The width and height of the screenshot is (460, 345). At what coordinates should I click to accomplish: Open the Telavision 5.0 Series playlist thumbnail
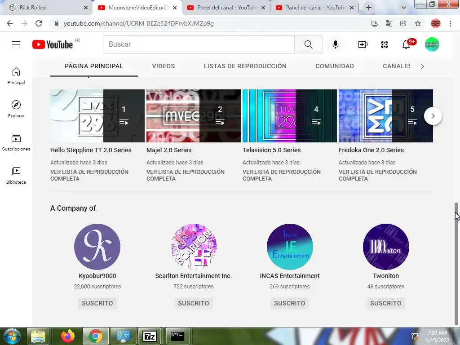click(x=290, y=116)
